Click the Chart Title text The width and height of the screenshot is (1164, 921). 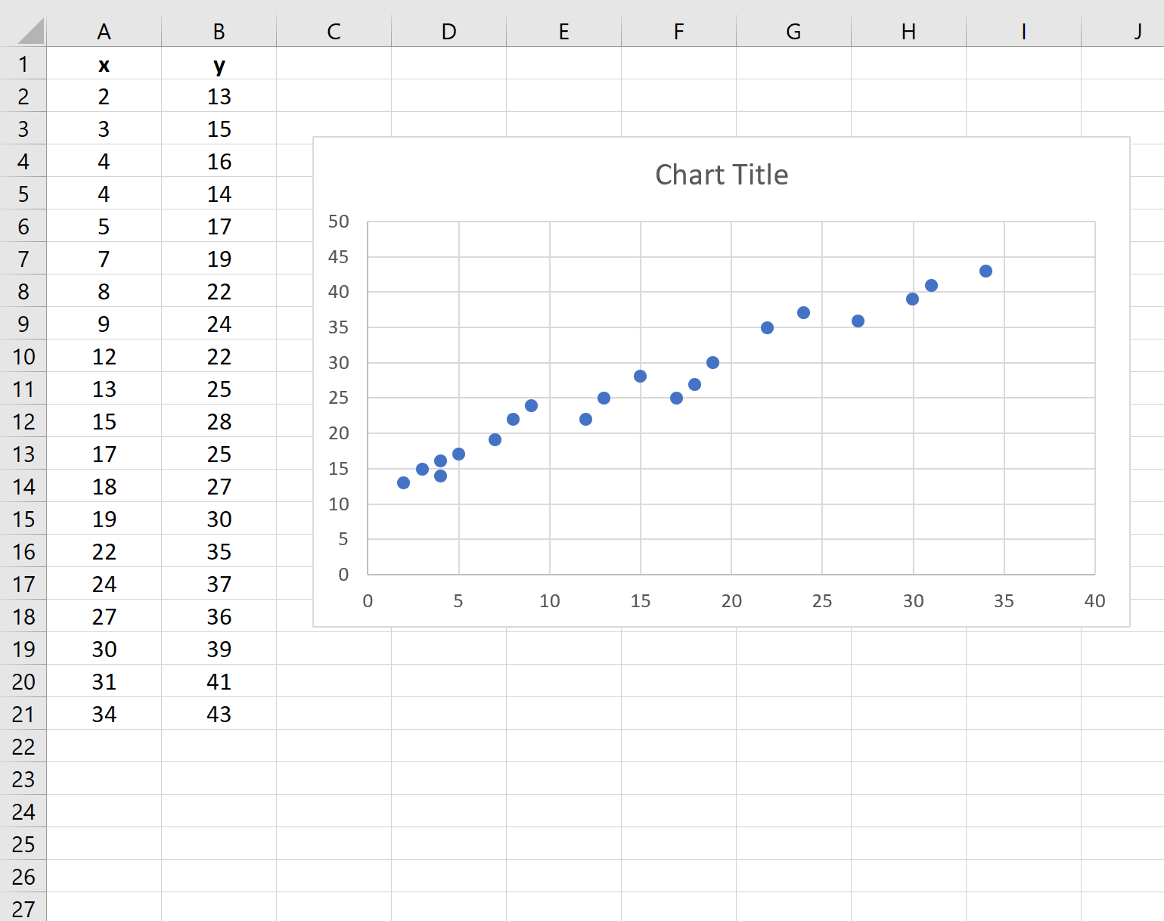pos(722,175)
